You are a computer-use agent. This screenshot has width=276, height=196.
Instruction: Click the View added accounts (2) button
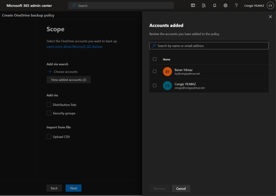[x=68, y=80]
